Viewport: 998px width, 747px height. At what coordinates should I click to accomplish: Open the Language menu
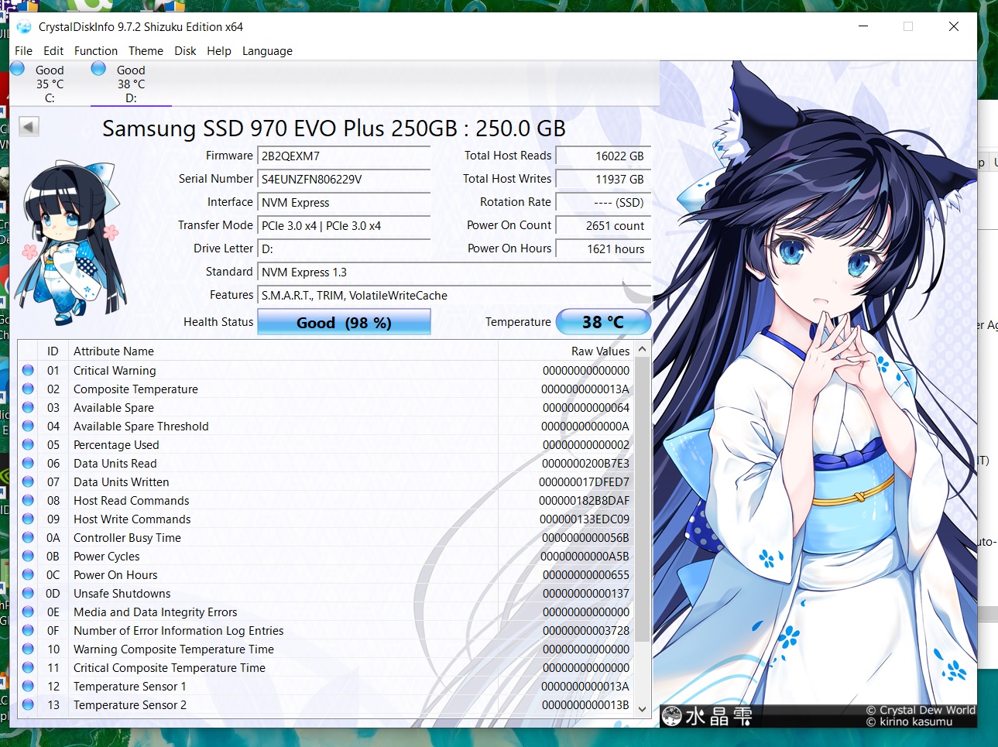tap(267, 51)
